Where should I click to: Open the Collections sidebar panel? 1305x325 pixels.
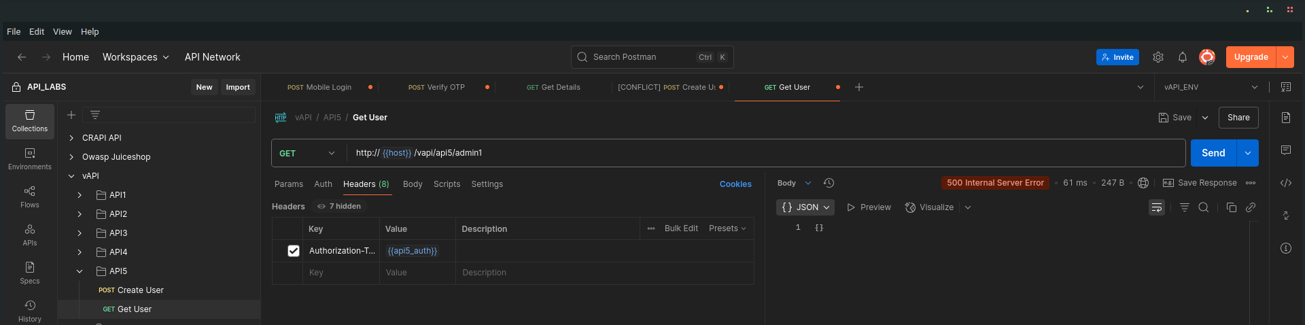[x=30, y=121]
